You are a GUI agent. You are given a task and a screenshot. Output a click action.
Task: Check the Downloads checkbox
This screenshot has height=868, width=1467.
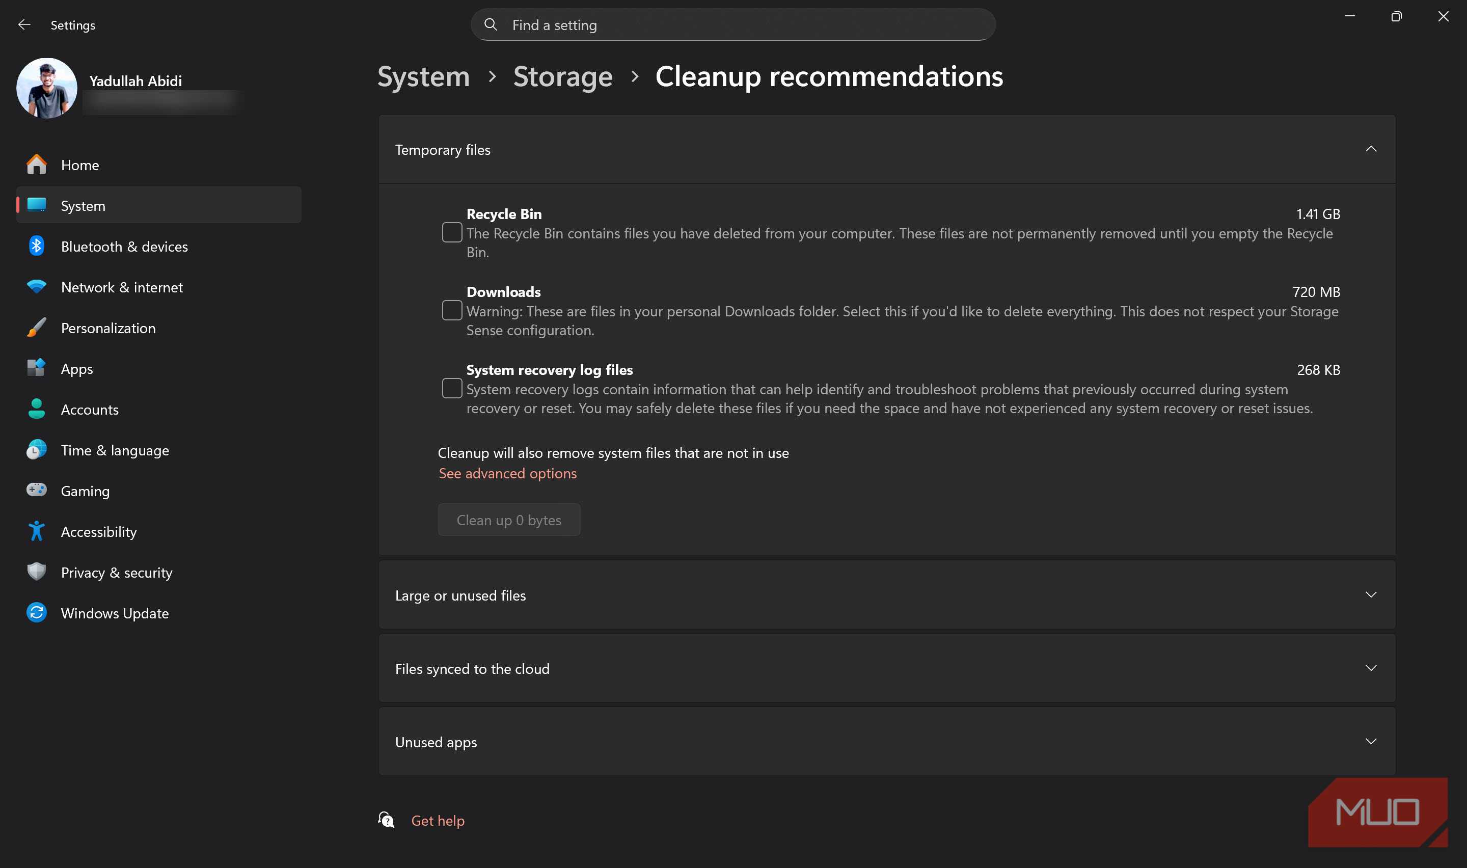click(452, 311)
